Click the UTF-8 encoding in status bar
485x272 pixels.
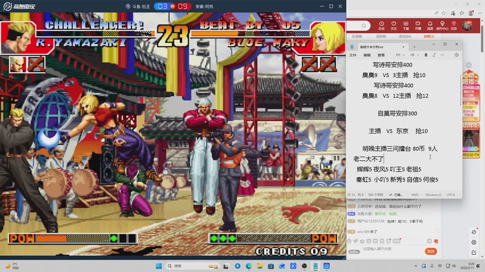pos(450,195)
